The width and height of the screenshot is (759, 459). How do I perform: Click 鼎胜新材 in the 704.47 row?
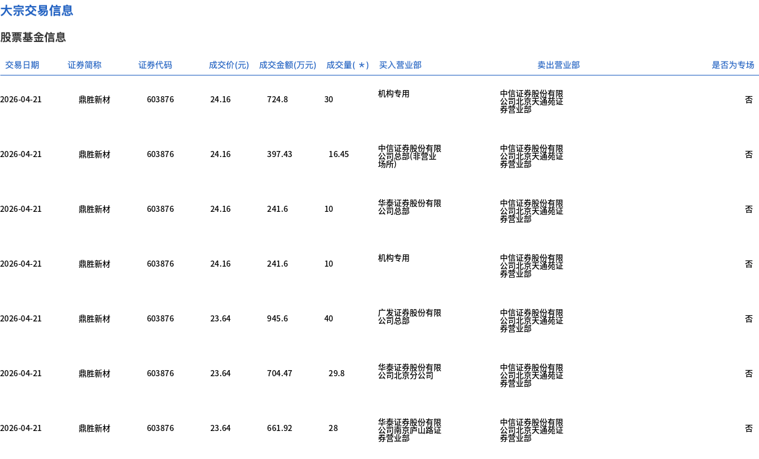tap(94, 374)
